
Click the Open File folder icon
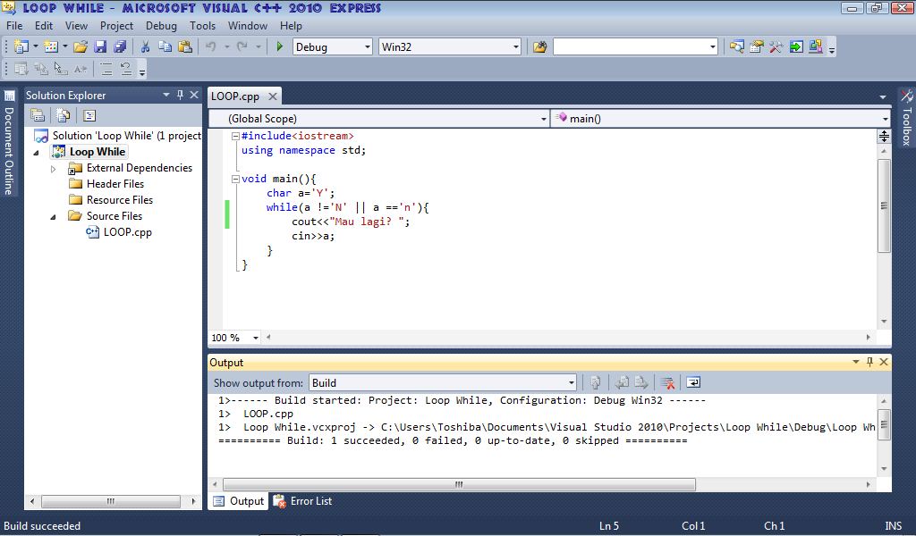(x=81, y=46)
